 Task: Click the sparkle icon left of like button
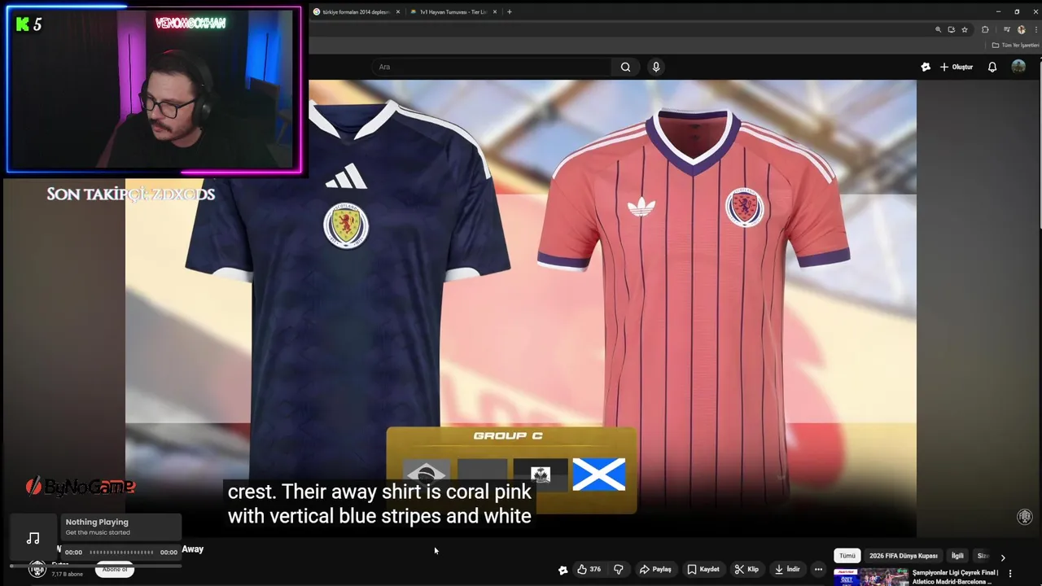[563, 570]
